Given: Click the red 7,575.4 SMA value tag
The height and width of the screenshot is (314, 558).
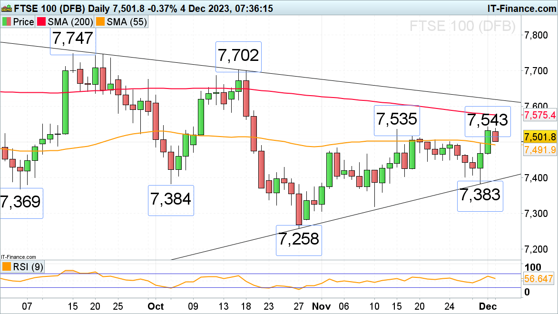Looking at the screenshot, I should [x=540, y=115].
